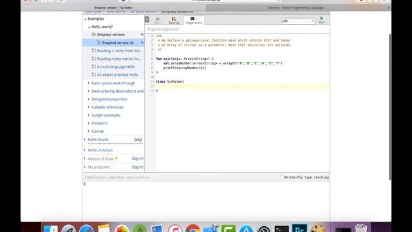The width and height of the screenshot is (412, 232).
Task: Click log in link beside Advent of Code
Action: pyautogui.click(x=137, y=159)
